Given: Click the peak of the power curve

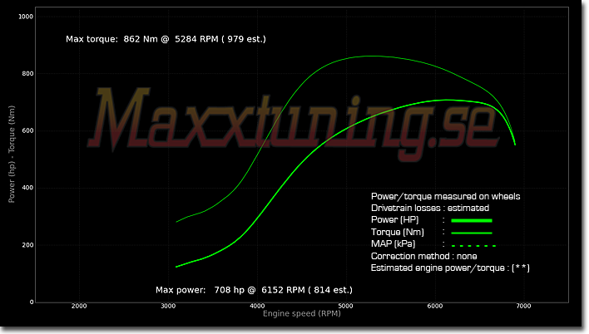Looking at the screenshot, I should point(448,100).
